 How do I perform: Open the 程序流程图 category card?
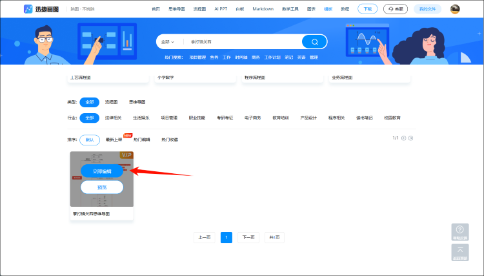point(283,78)
